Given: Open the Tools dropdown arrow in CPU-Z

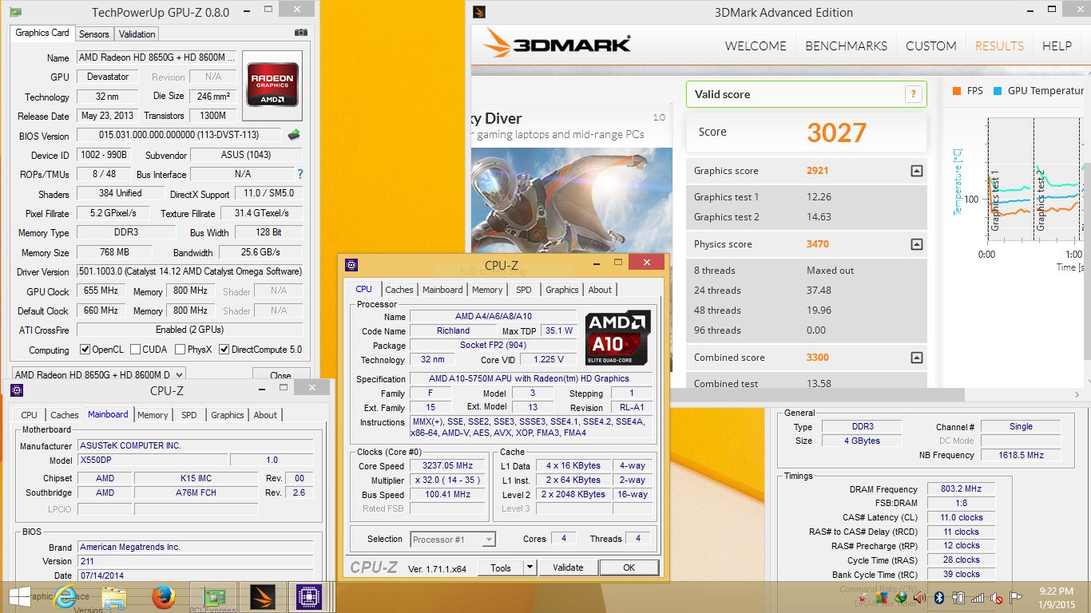Looking at the screenshot, I should (x=530, y=568).
